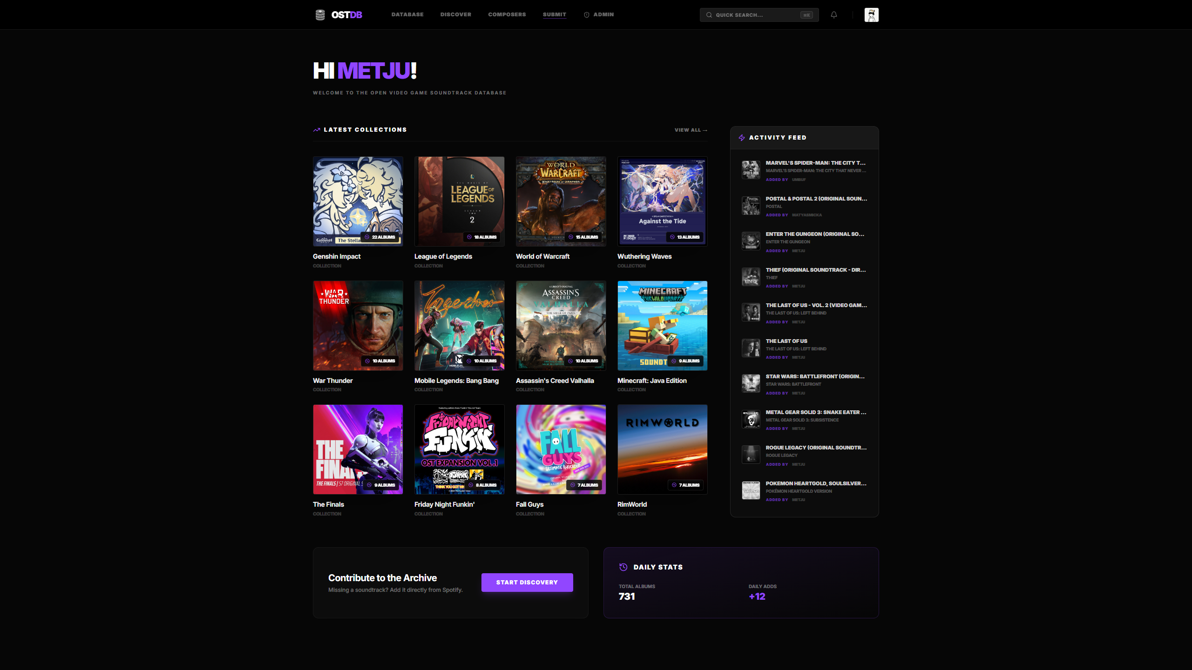Click METJU on the Rogue Legacy activity entry
The width and height of the screenshot is (1192, 670).
tap(799, 464)
